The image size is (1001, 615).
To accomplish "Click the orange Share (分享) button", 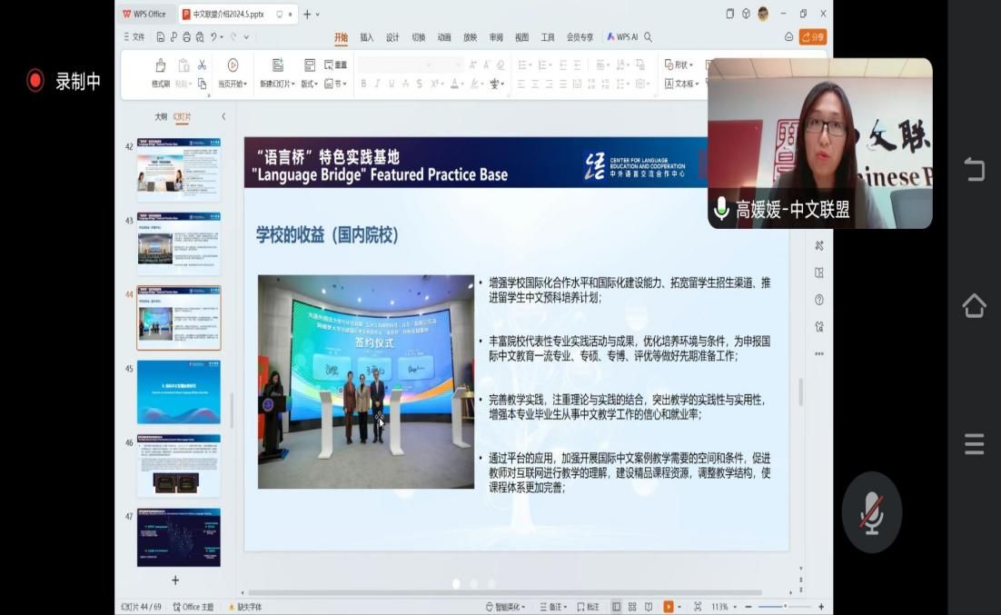I will click(813, 37).
